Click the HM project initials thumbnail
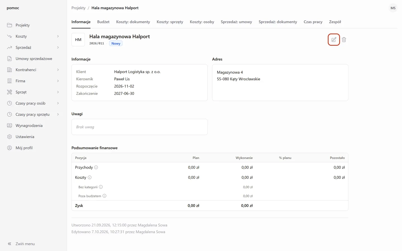 tap(78, 40)
